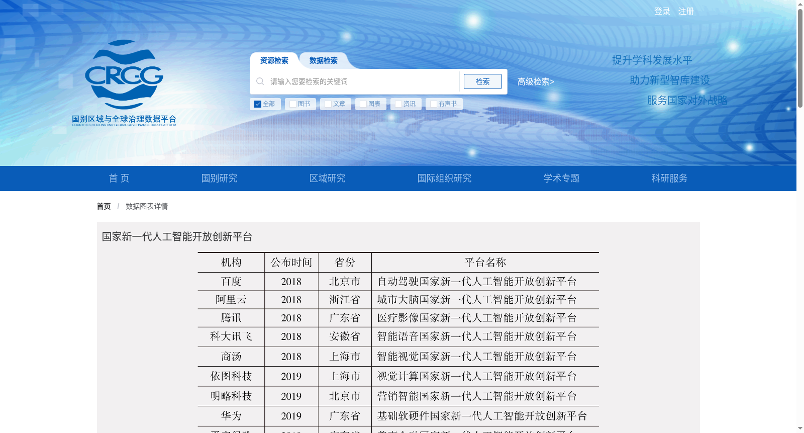Screen dimensions: 804x433
Task: Click table header 机构
Action: (x=231, y=263)
